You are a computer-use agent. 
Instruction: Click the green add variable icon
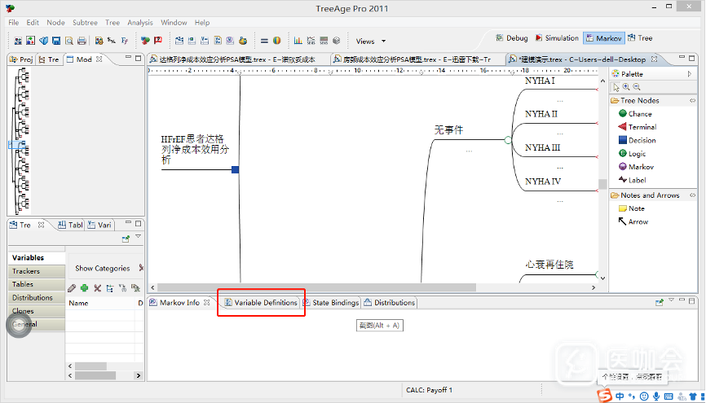click(85, 288)
